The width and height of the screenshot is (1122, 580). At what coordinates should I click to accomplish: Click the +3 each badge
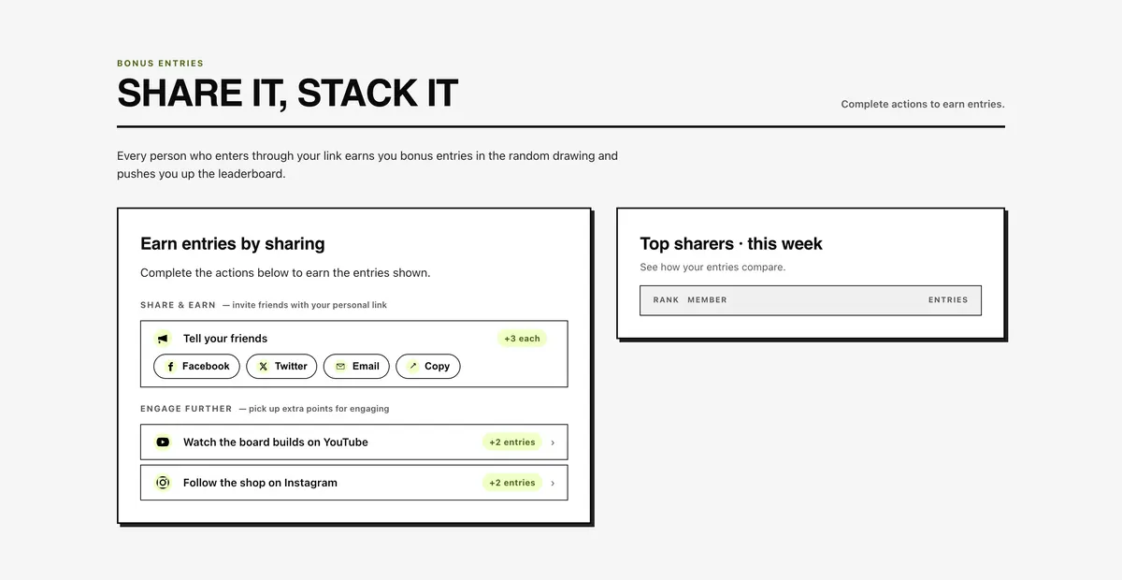tap(522, 339)
